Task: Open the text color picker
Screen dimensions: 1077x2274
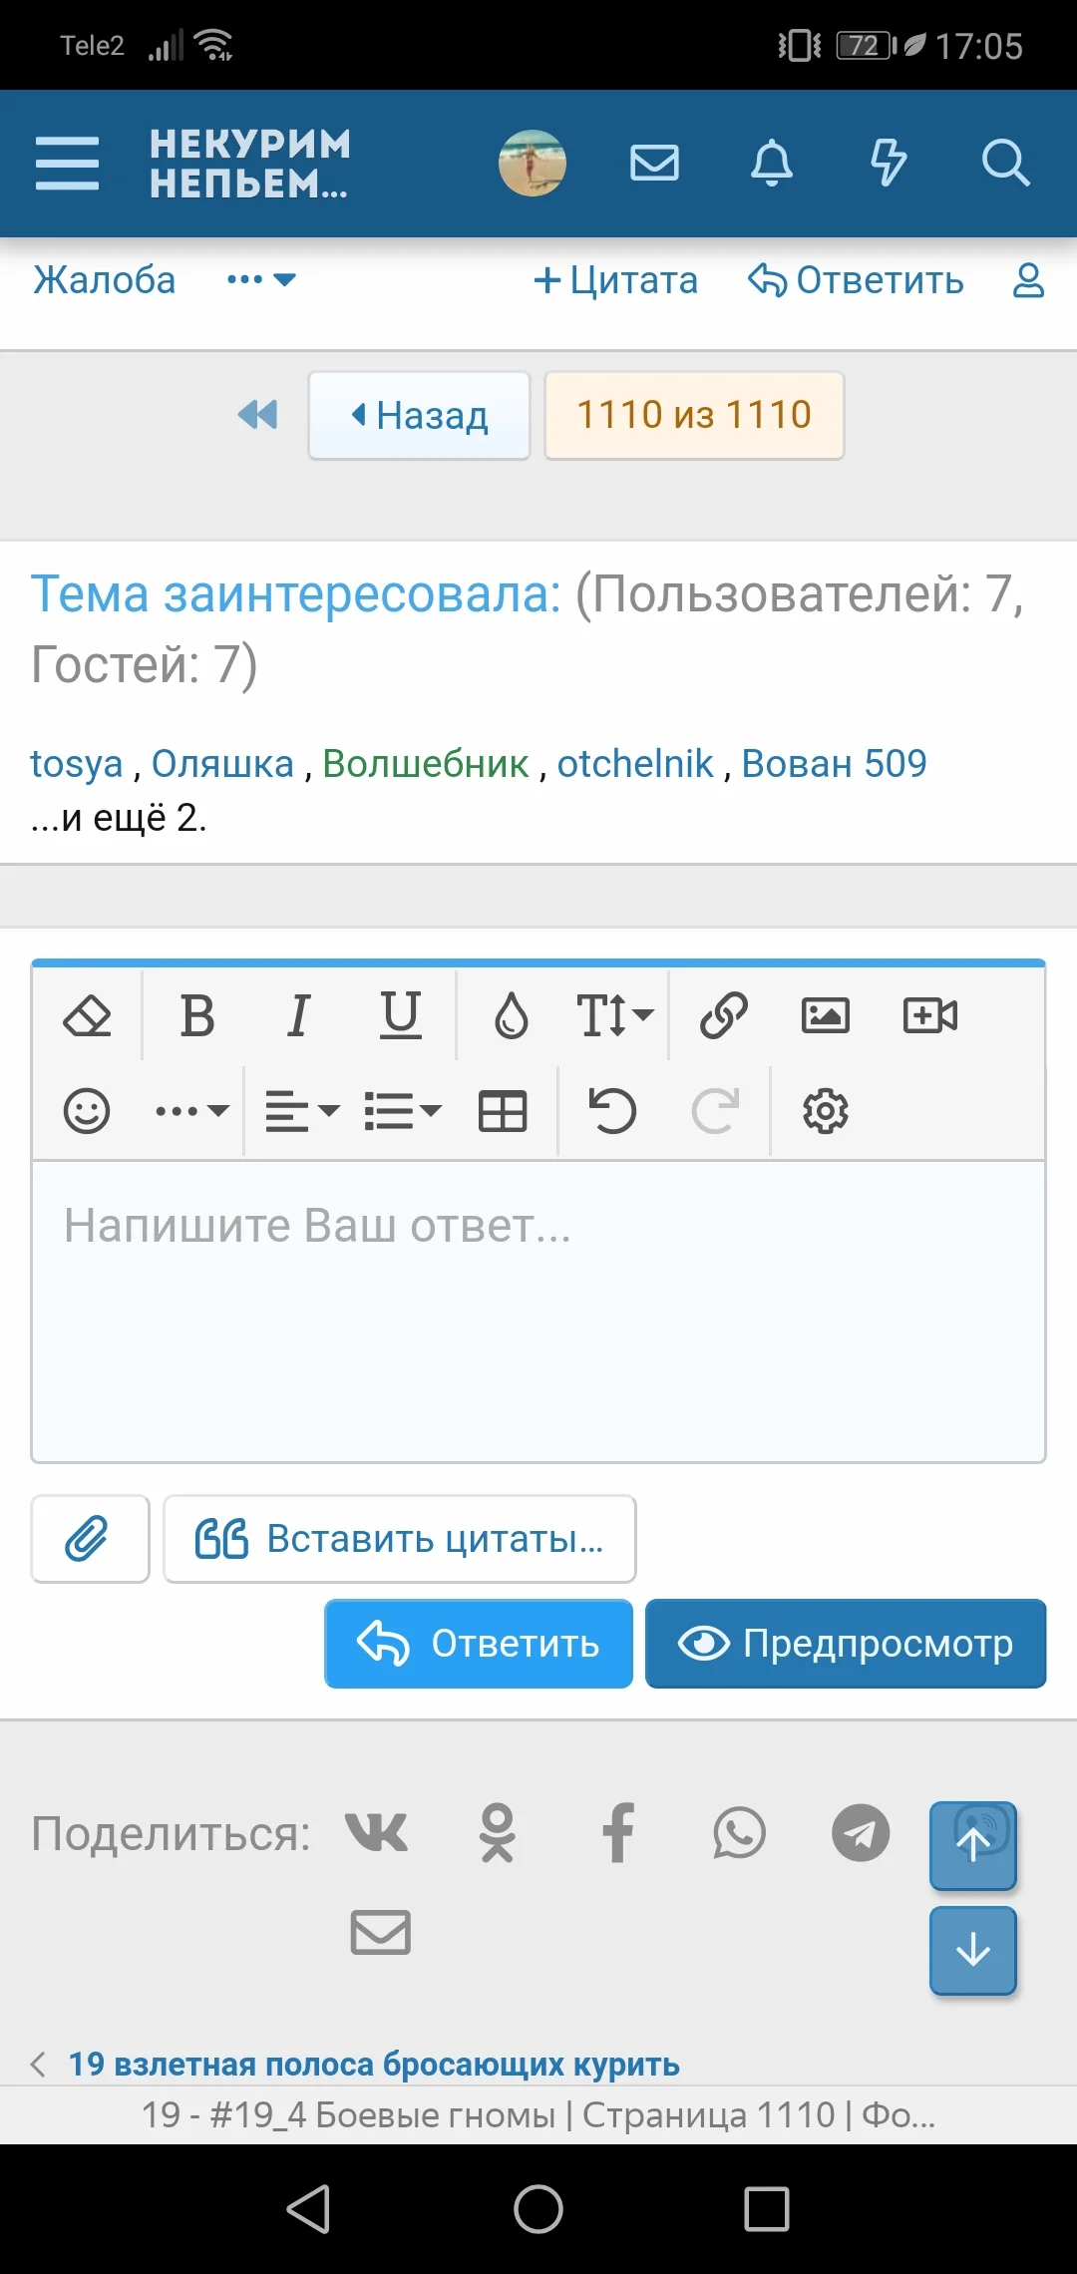Action: pos(512,1016)
